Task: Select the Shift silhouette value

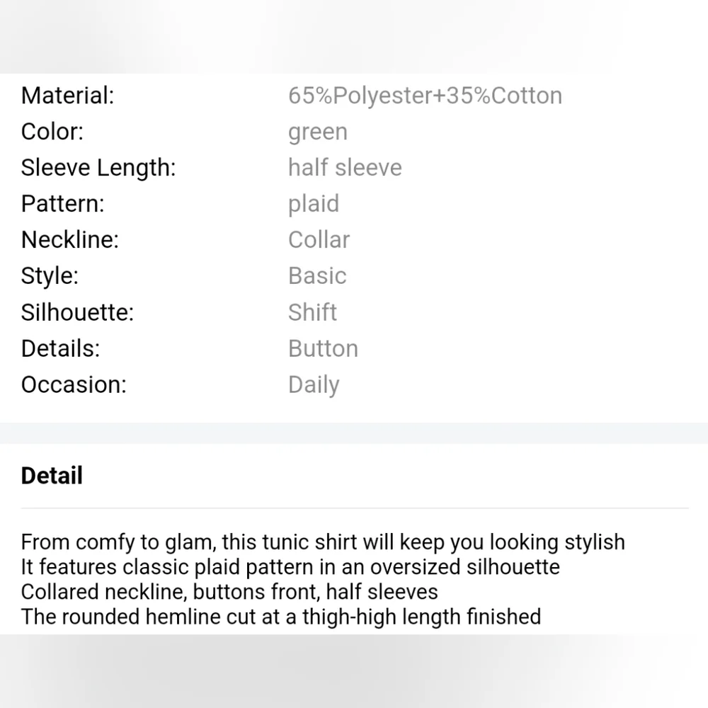Action: (x=312, y=312)
